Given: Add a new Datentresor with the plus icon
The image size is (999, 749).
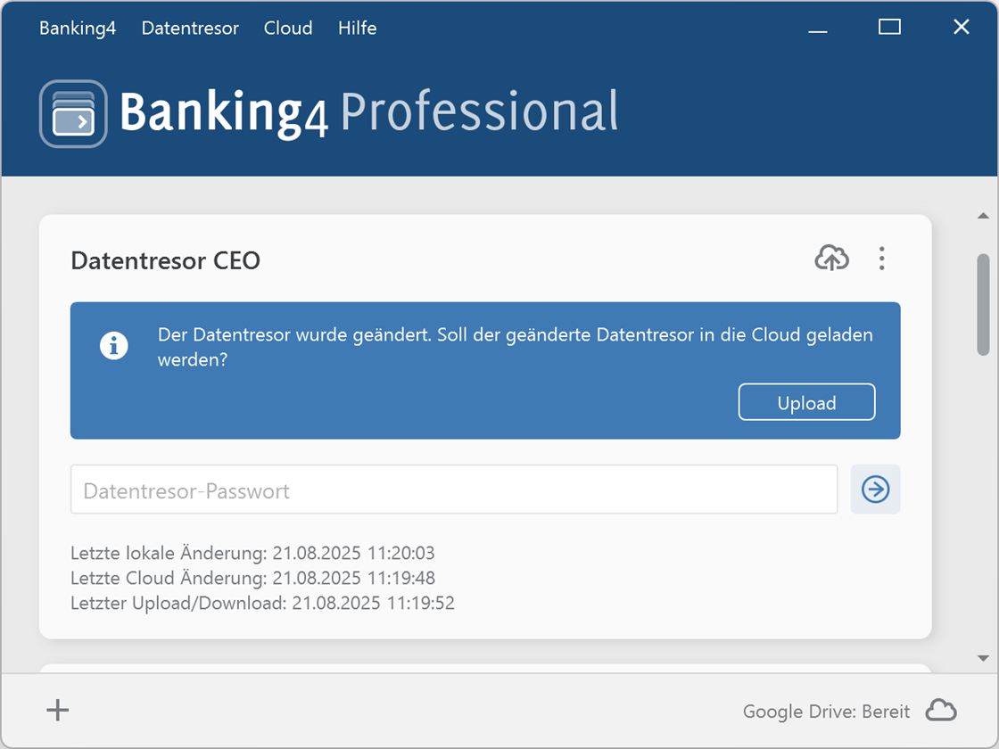Looking at the screenshot, I should point(57,710).
